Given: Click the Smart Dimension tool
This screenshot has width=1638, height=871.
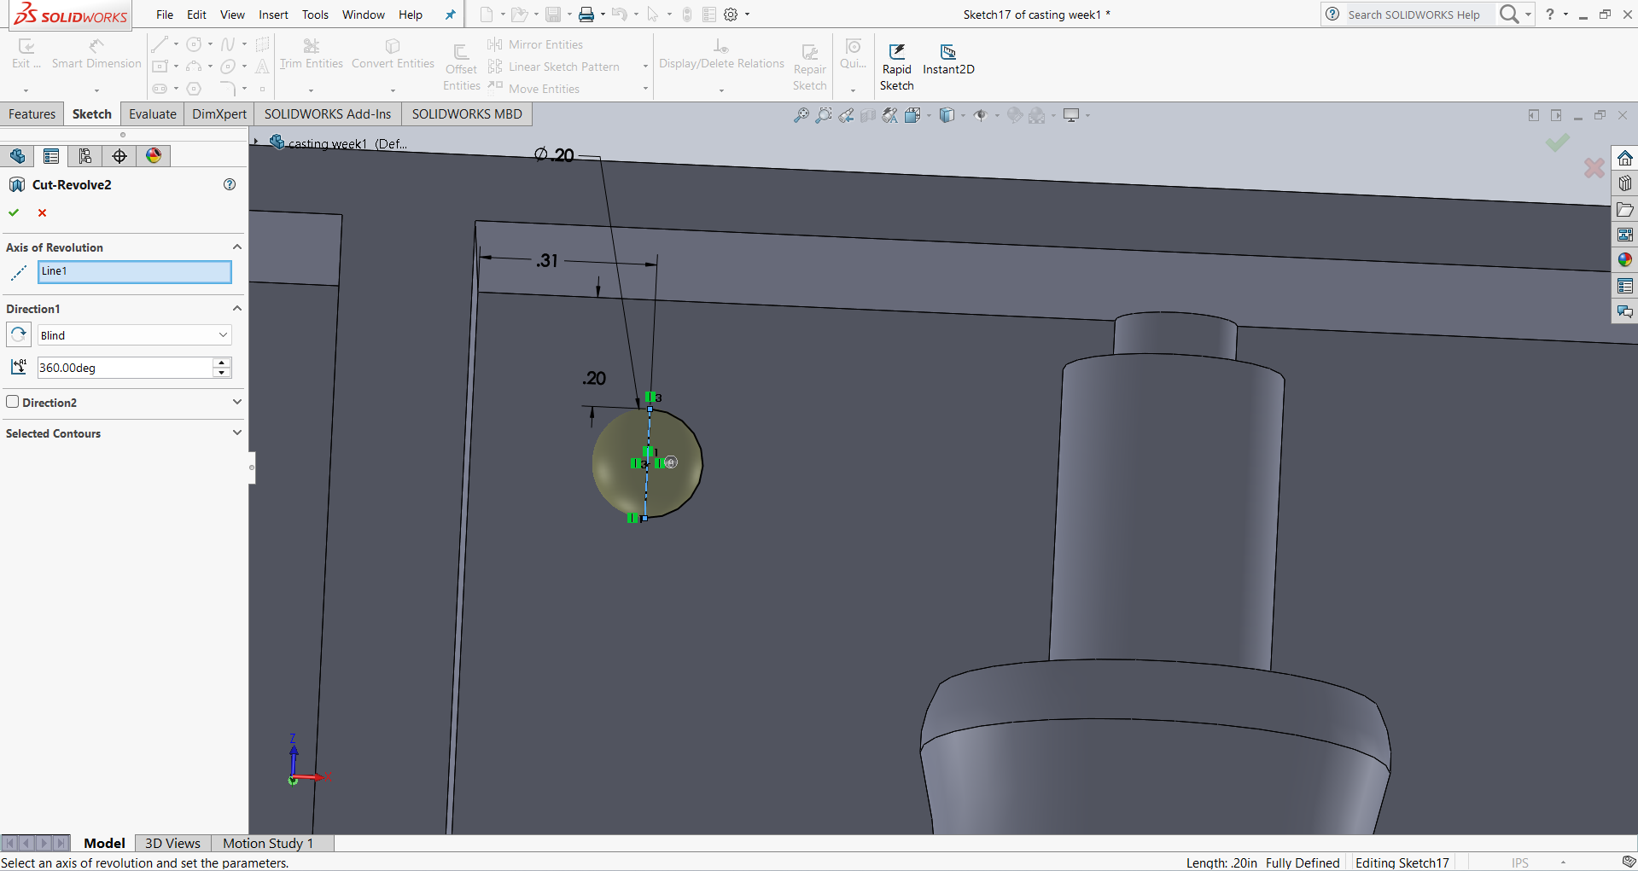Looking at the screenshot, I should point(96,54).
